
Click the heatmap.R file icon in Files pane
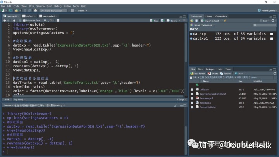197,102
